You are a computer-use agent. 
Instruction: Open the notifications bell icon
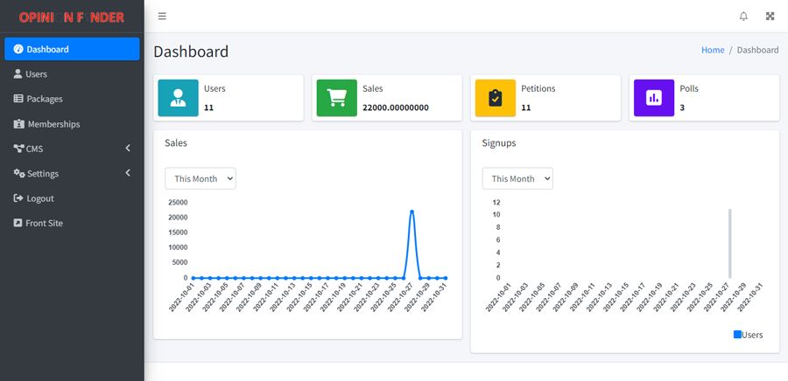click(x=743, y=16)
